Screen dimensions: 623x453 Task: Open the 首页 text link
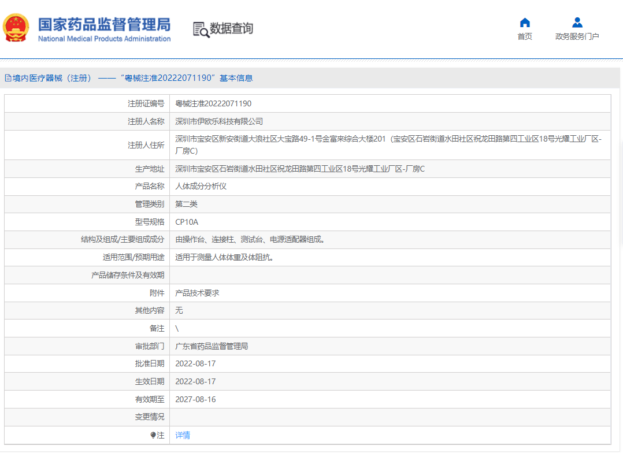click(x=524, y=37)
